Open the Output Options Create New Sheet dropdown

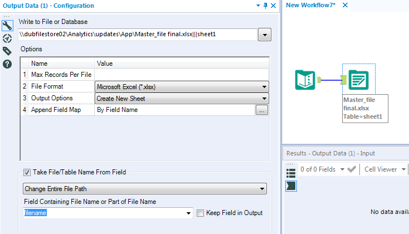[x=182, y=99]
